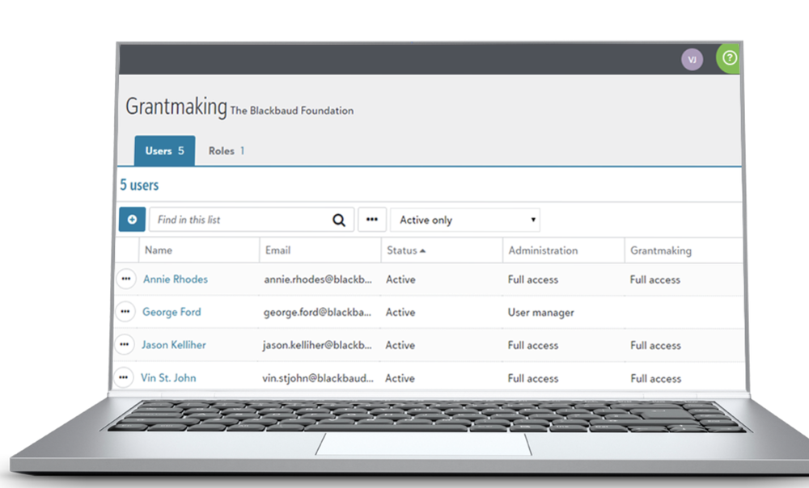This screenshot has height=488, width=809.
Task: Click the george.ford@blackba... email cell
Action: (x=317, y=312)
